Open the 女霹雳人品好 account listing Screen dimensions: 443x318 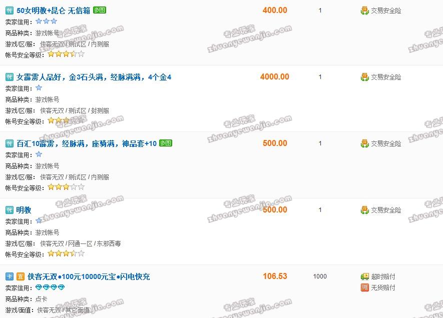(94, 77)
